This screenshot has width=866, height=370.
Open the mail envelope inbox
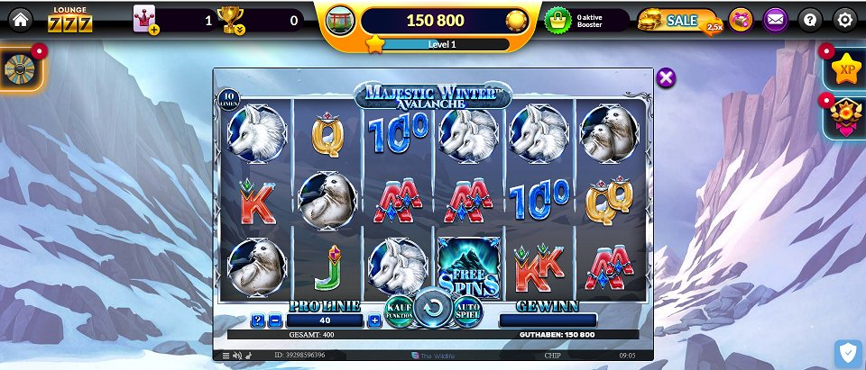coord(776,21)
